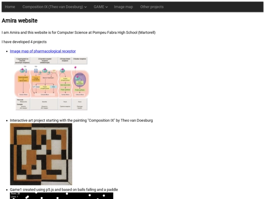265x199 pixels.
Task: Click the Amira website heading
Action: (x=20, y=21)
